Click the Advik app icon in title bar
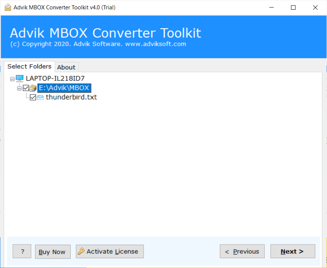Viewport: 327px width, 268px height. [7, 7]
